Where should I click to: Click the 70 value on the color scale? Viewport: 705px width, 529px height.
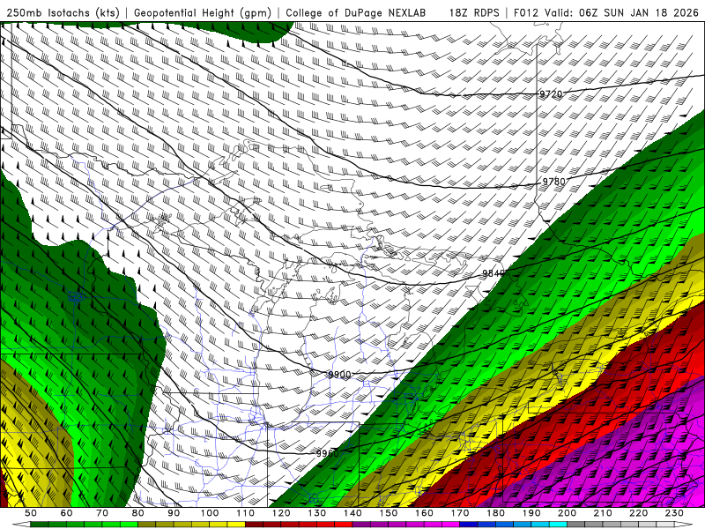pos(102,513)
